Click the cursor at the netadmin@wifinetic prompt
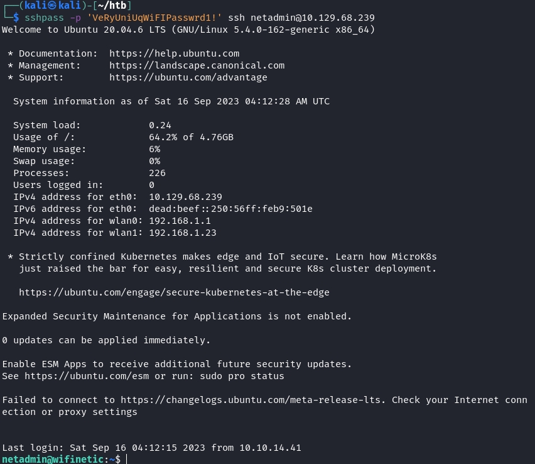Image resolution: width=535 pixels, height=464 pixels. coord(127,460)
